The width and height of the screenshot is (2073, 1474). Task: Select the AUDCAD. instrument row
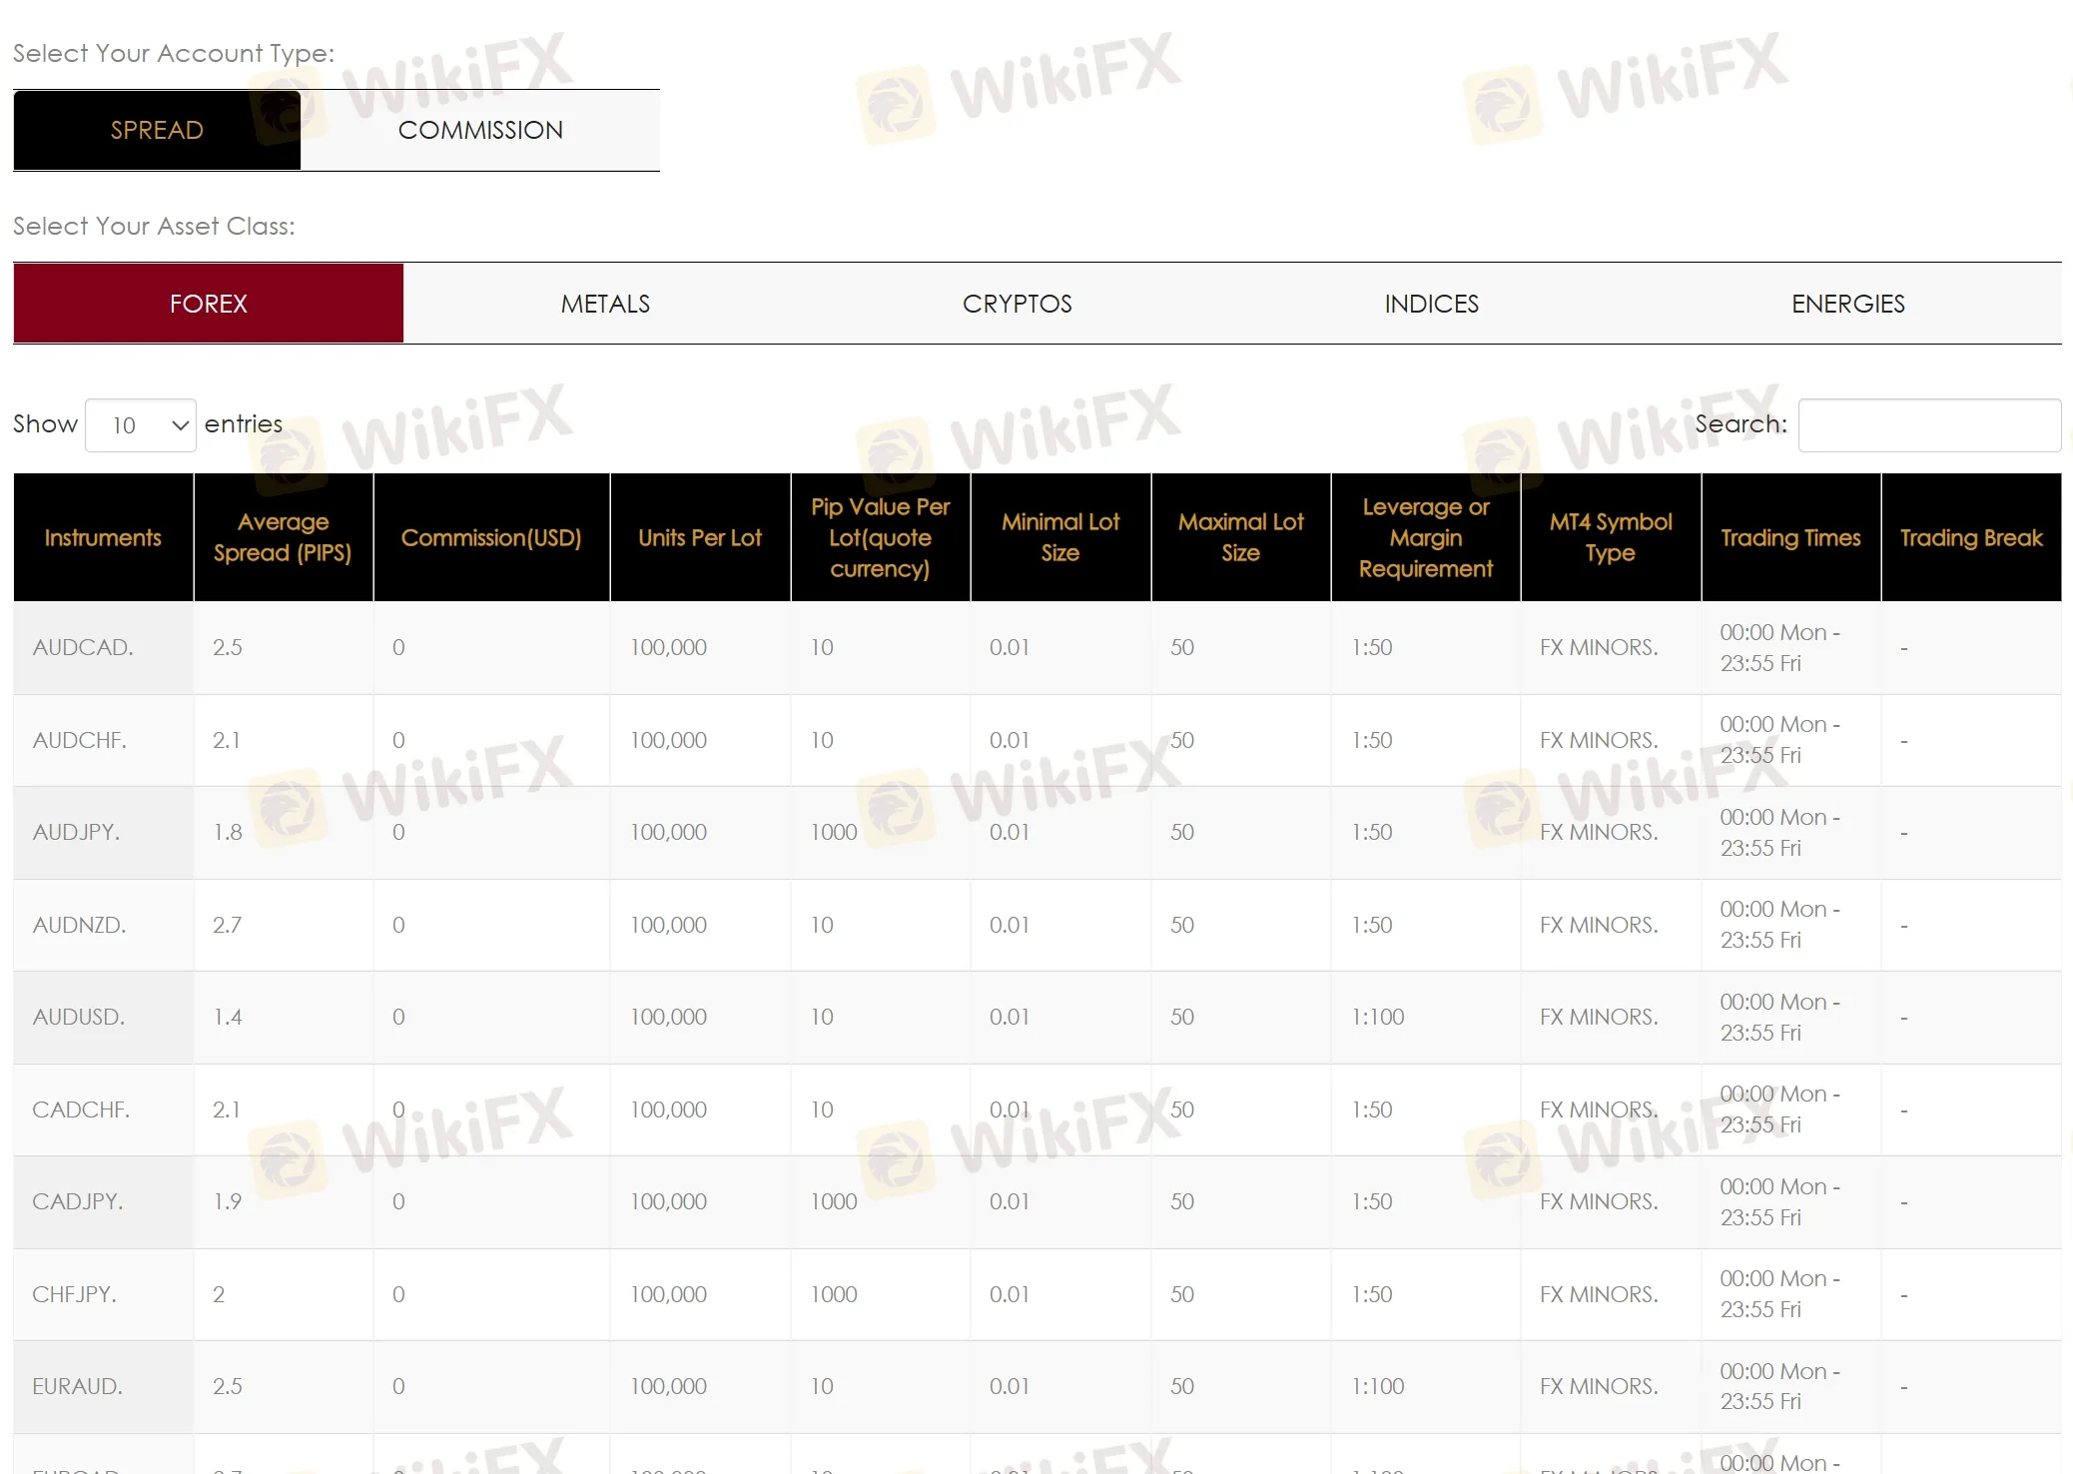(83, 647)
